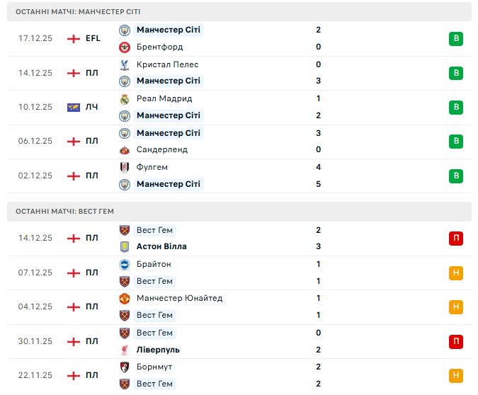This screenshot has width=478, height=395.
Task: Click the Liverpool club crest icon
Action: 125,350
